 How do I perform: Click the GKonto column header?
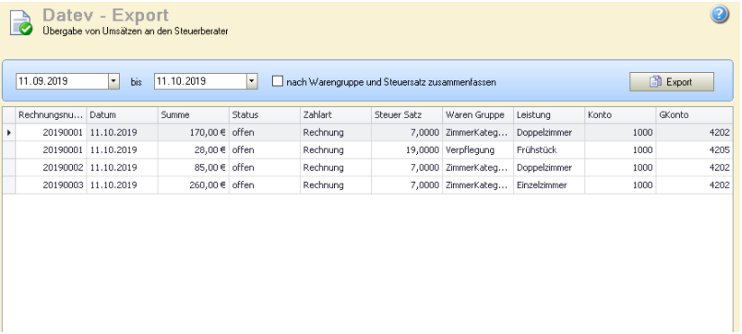tap(694, 115)
